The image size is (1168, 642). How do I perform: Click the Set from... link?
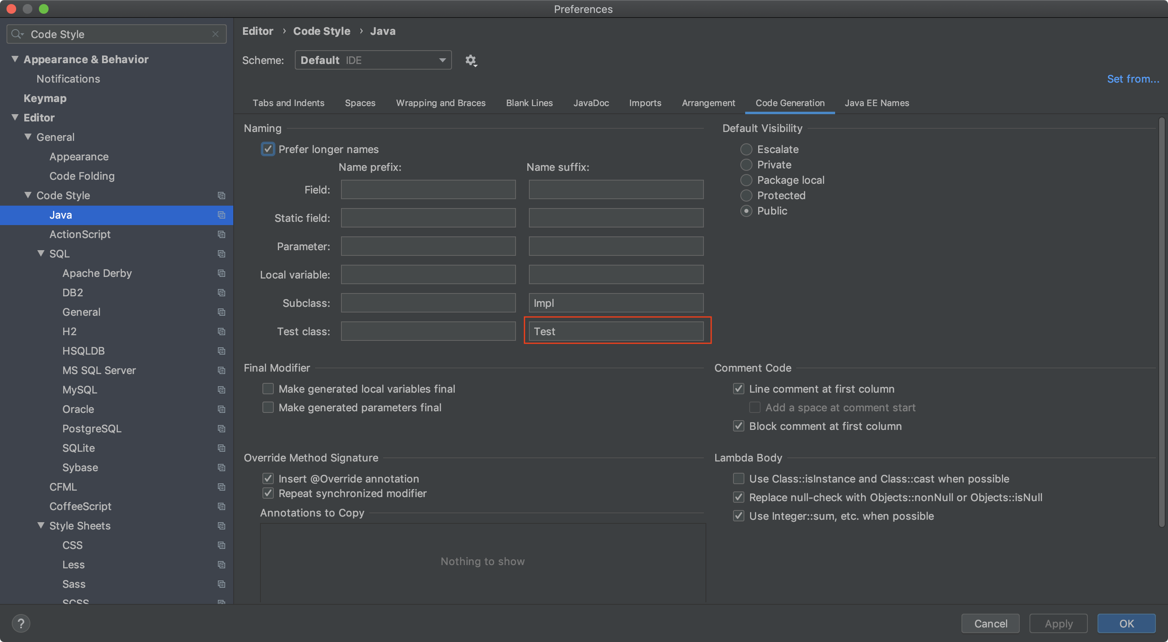click(x=1132, y=79)
